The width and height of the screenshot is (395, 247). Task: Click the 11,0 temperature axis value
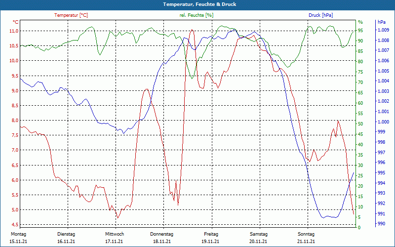pos(14,31)
